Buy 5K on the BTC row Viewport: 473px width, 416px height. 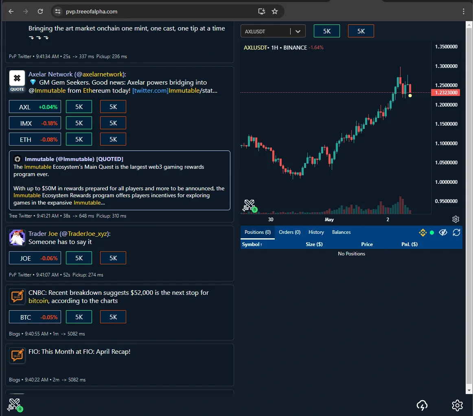click(79, 317)
